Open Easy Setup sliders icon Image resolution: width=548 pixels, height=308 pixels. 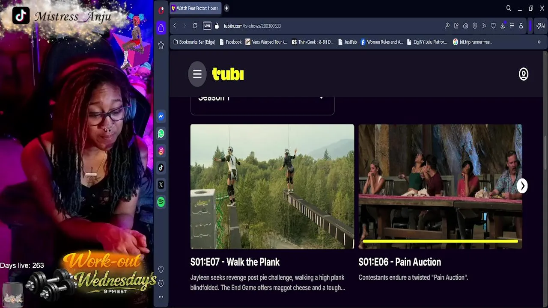(x=512, y=26)
